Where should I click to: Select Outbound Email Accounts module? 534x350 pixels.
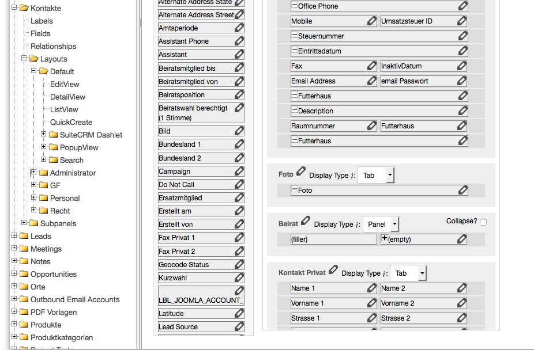75,300
